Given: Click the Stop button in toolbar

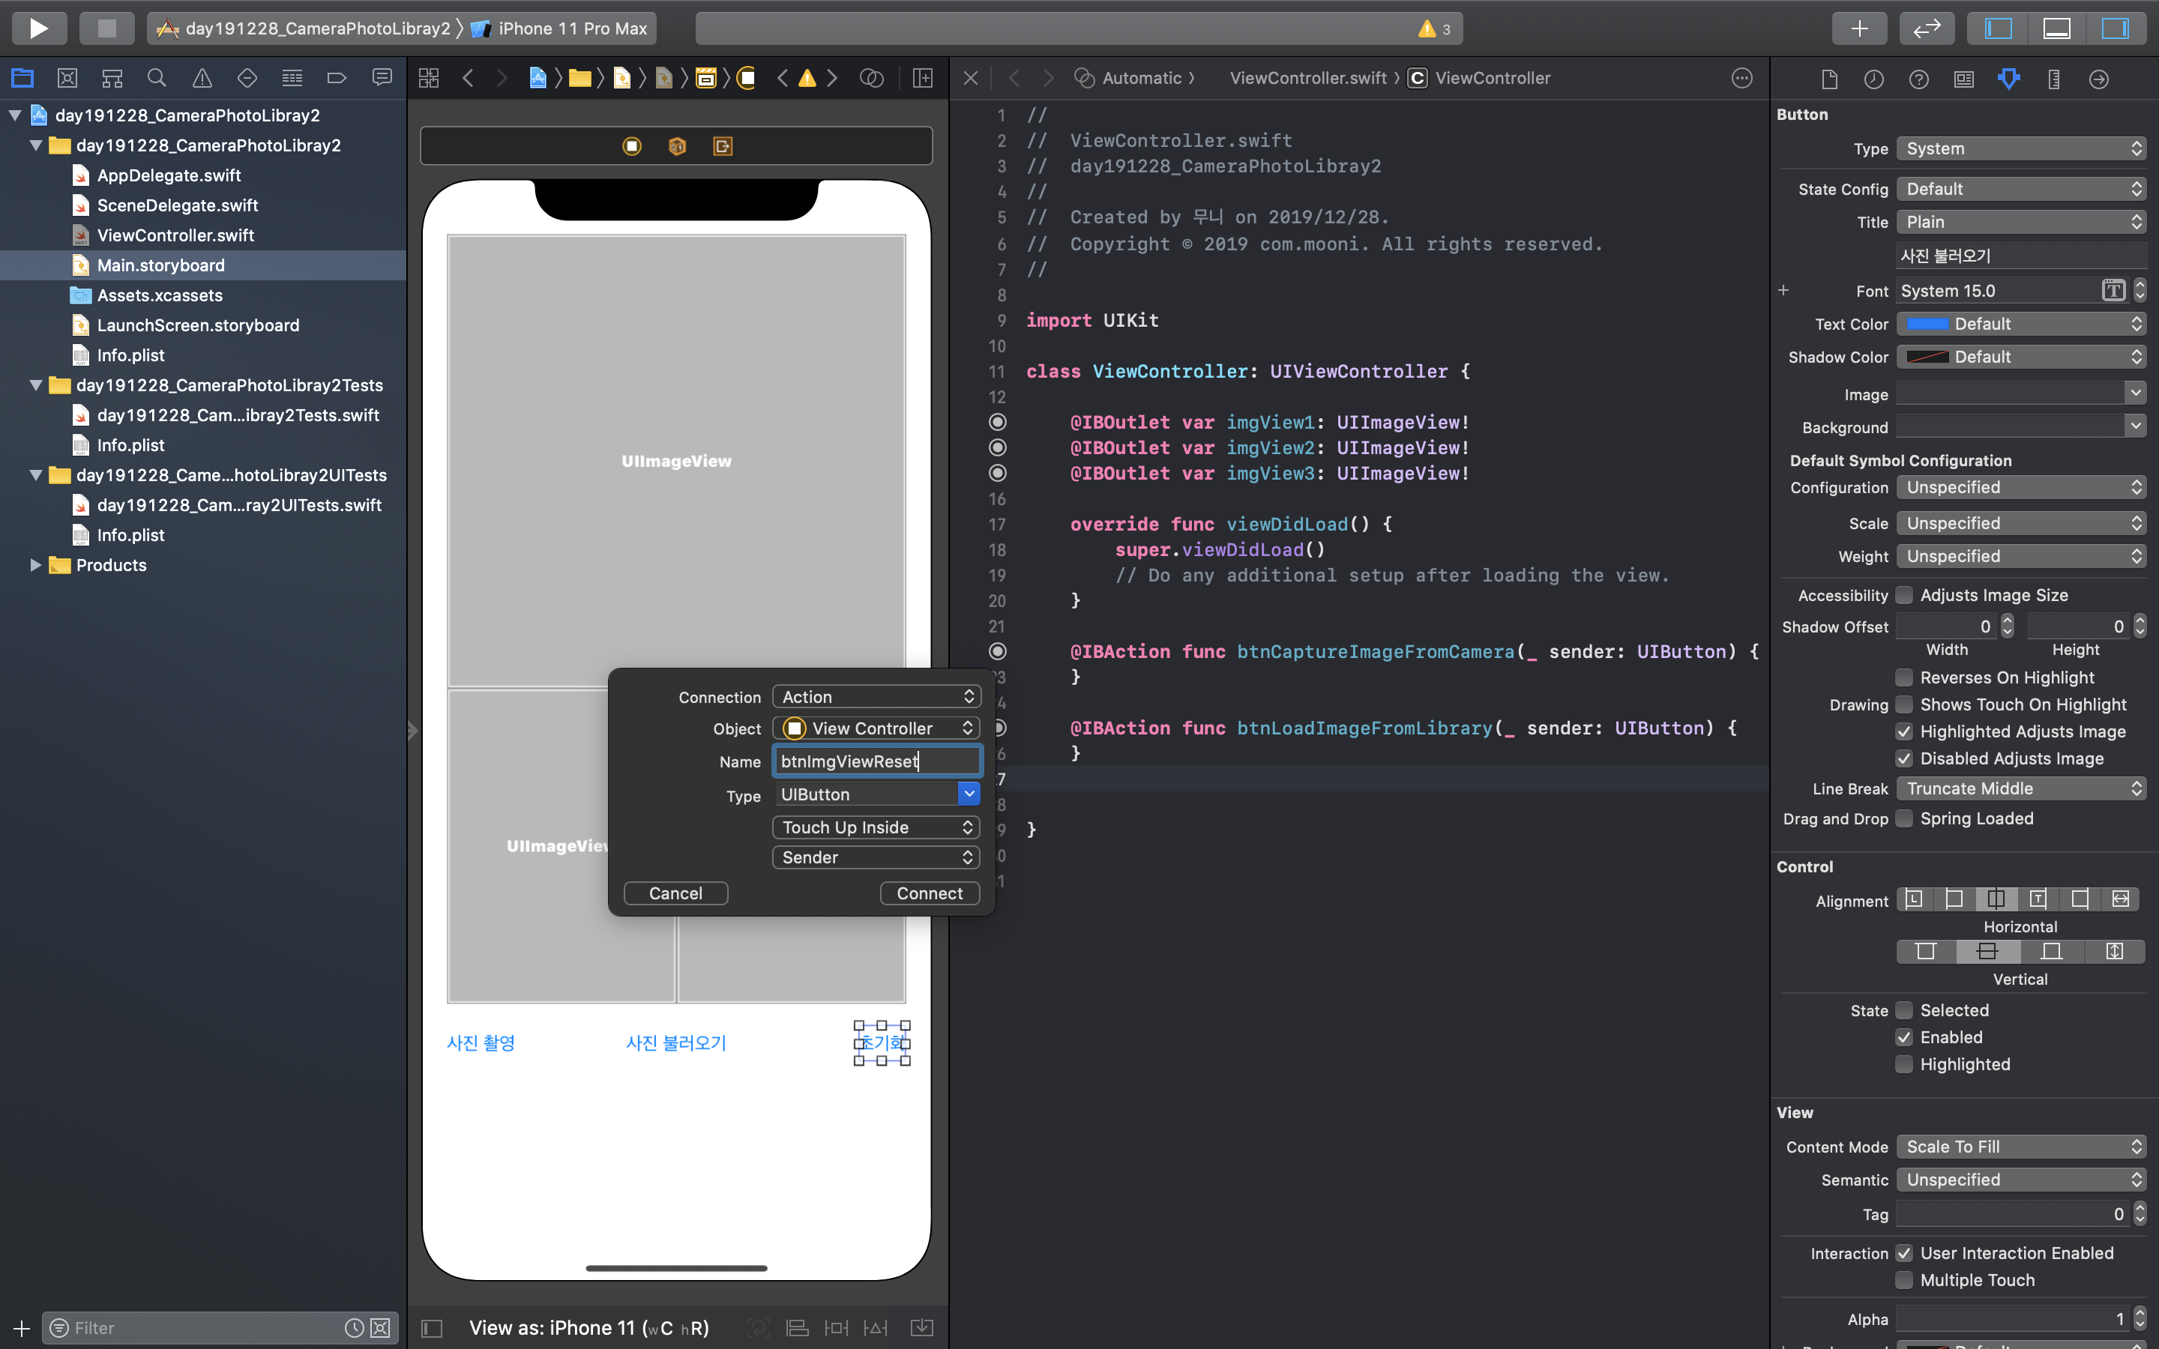Looking at the screenshot, I should [106, 28].
